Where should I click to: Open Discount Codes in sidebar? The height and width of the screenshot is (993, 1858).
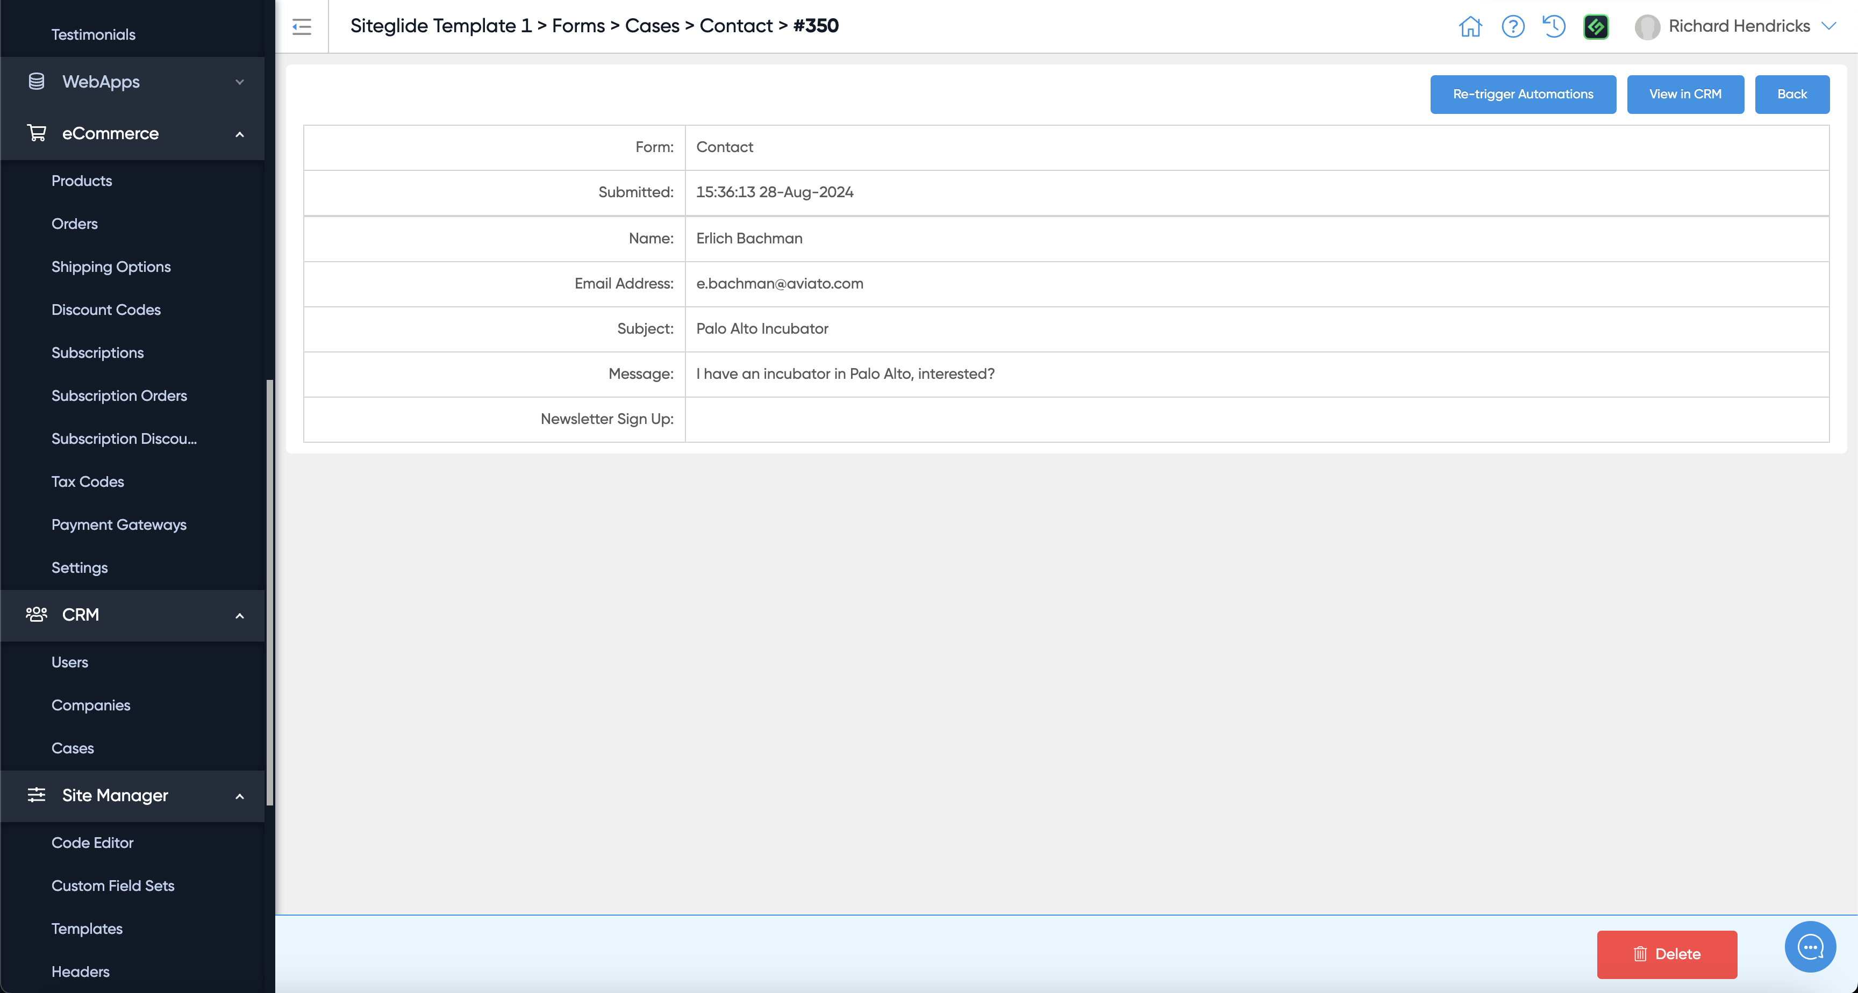click(x=106, y=310)
